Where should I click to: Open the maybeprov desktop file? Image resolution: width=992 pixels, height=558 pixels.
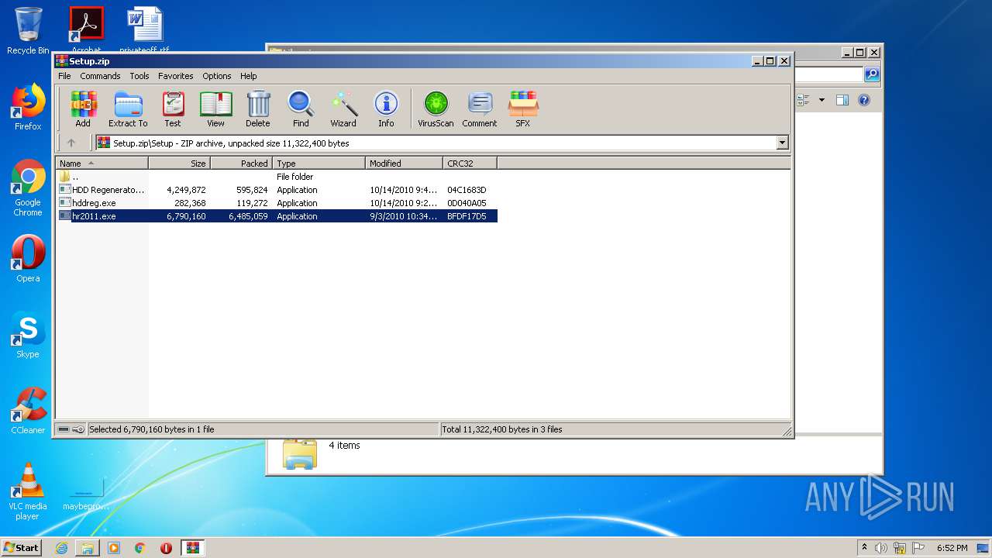click(x=86, y=493)
